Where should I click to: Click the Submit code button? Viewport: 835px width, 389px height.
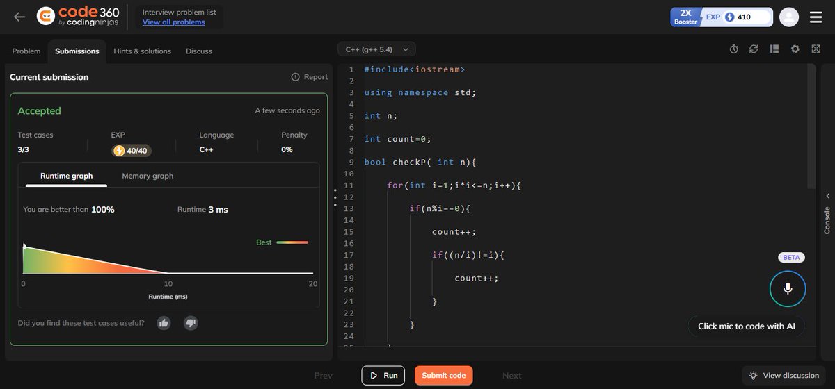(444, 376)
